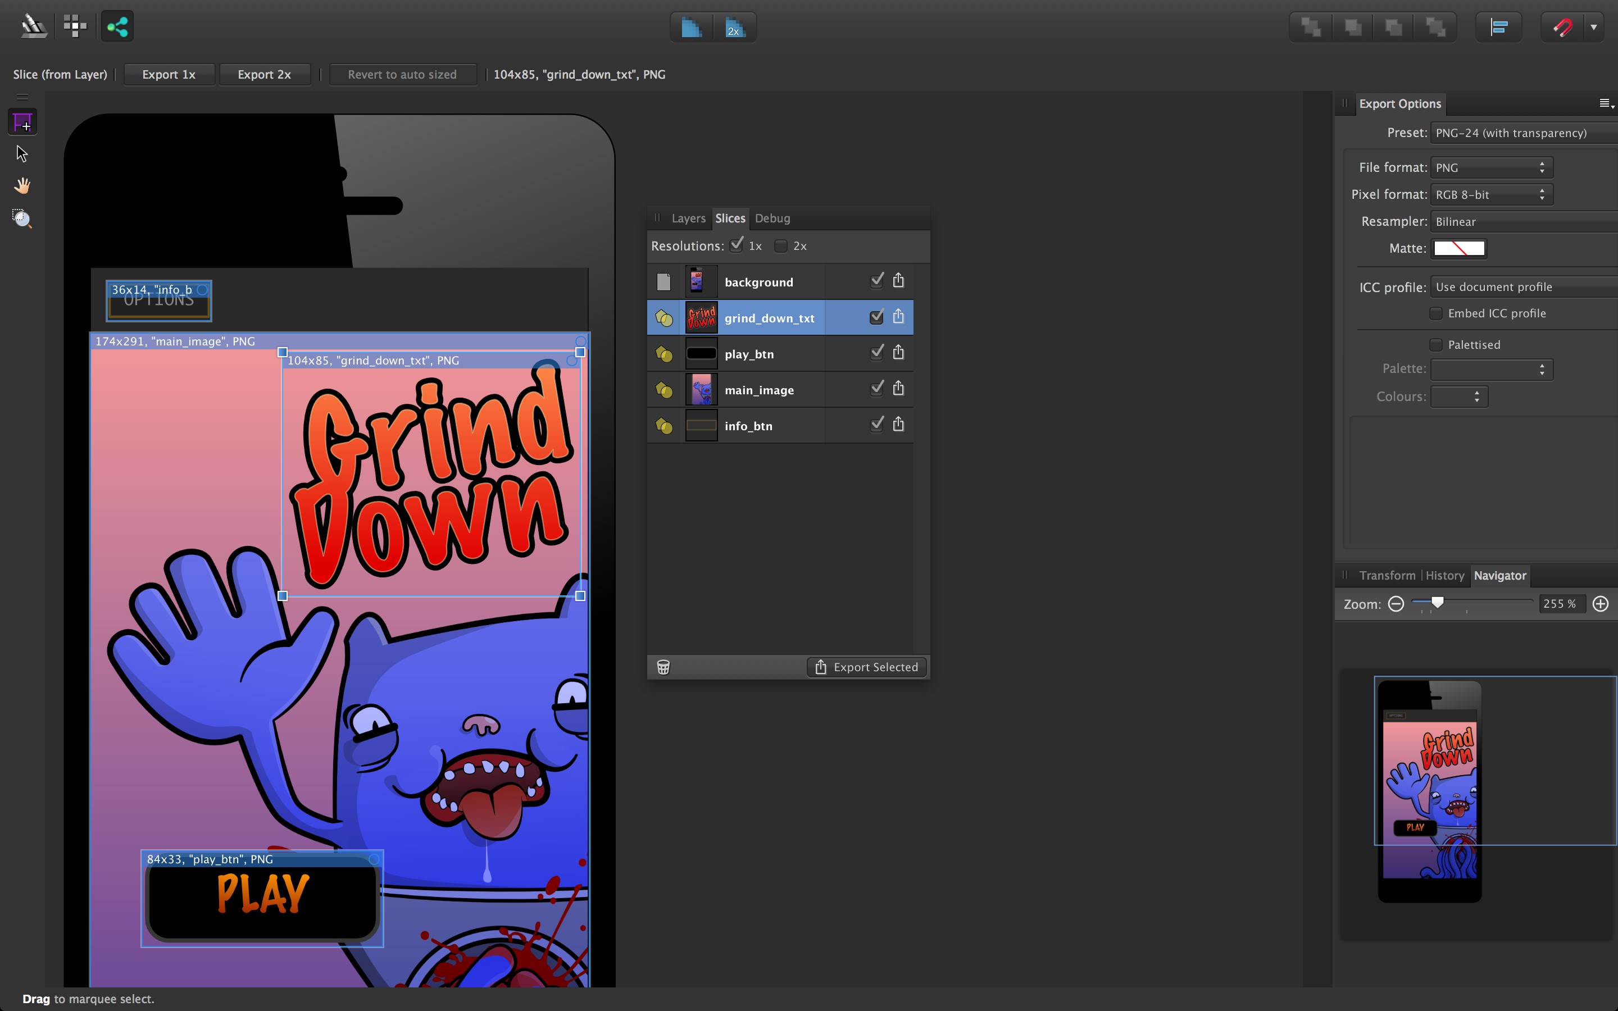Click the alignment options icon in the toolbar

[1499, 27]
